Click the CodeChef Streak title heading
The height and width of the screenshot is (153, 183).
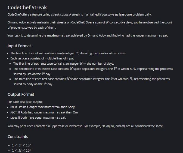[x=27, y=8]
